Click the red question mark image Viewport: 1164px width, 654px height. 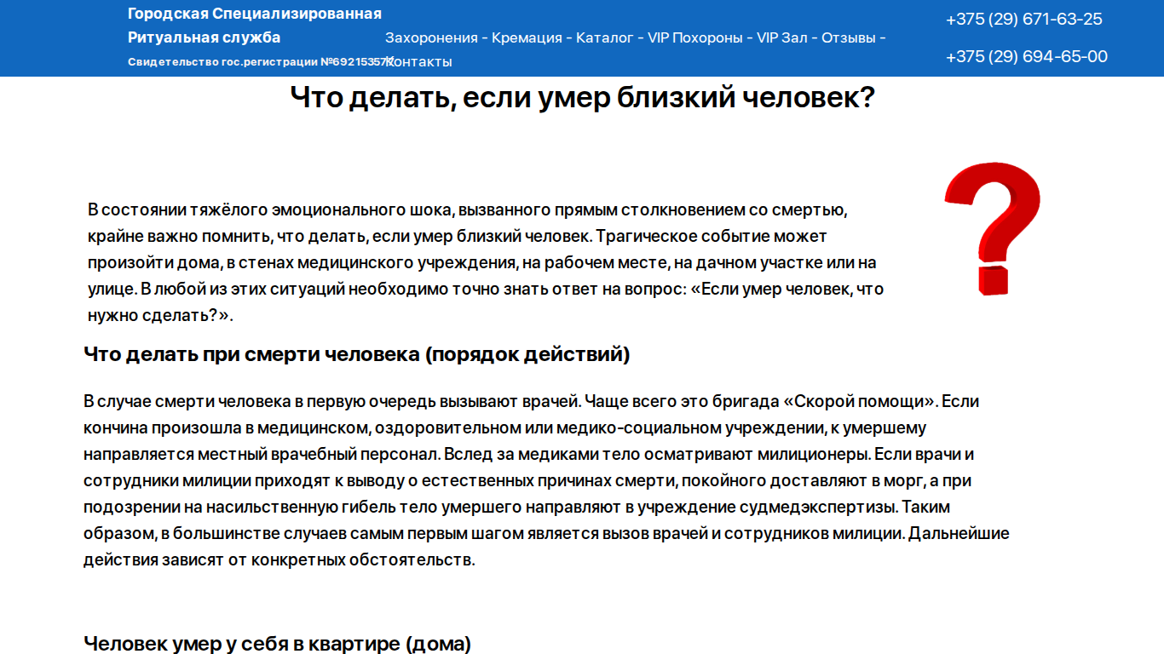pyautogui.click(x=993, y=228)
